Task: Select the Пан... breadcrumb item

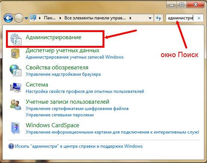Action: [x=50, y=18]
